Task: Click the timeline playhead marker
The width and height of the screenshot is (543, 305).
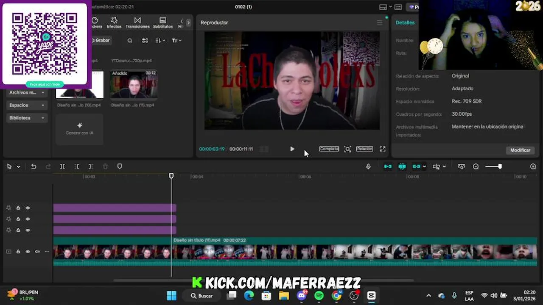Action: click(x=171, y=175)
